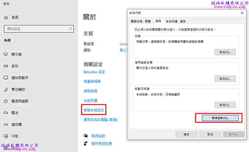249x152 pixels.
Task: Open Sound (音效) via its speaker icon
Action: 6,66
